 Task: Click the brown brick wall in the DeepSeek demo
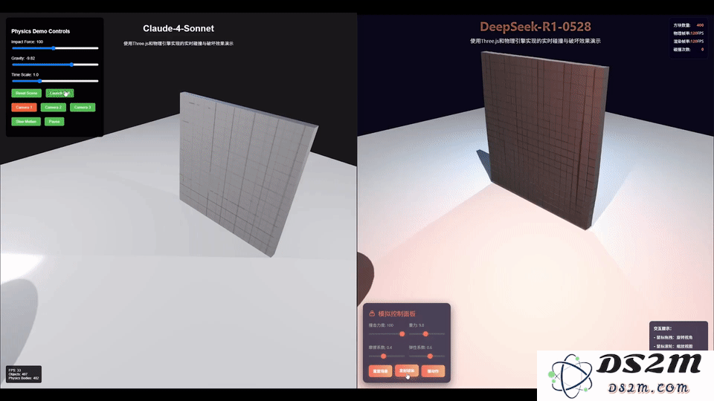[x=544, y=139]
